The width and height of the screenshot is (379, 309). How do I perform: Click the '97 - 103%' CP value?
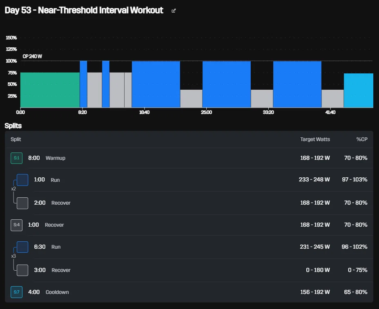point(354,179)
